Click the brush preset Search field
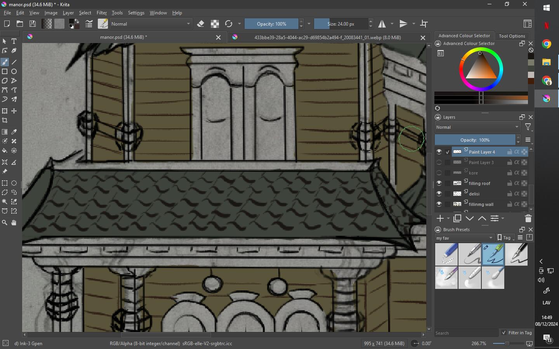The image size is (559, 349). click(x=466, y=333)
